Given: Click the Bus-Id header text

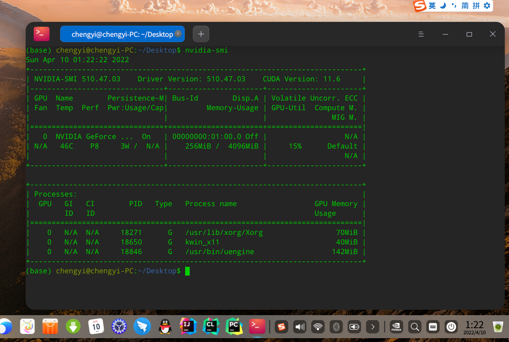Looking at the screenshot, I should click(x=185, y=98).
